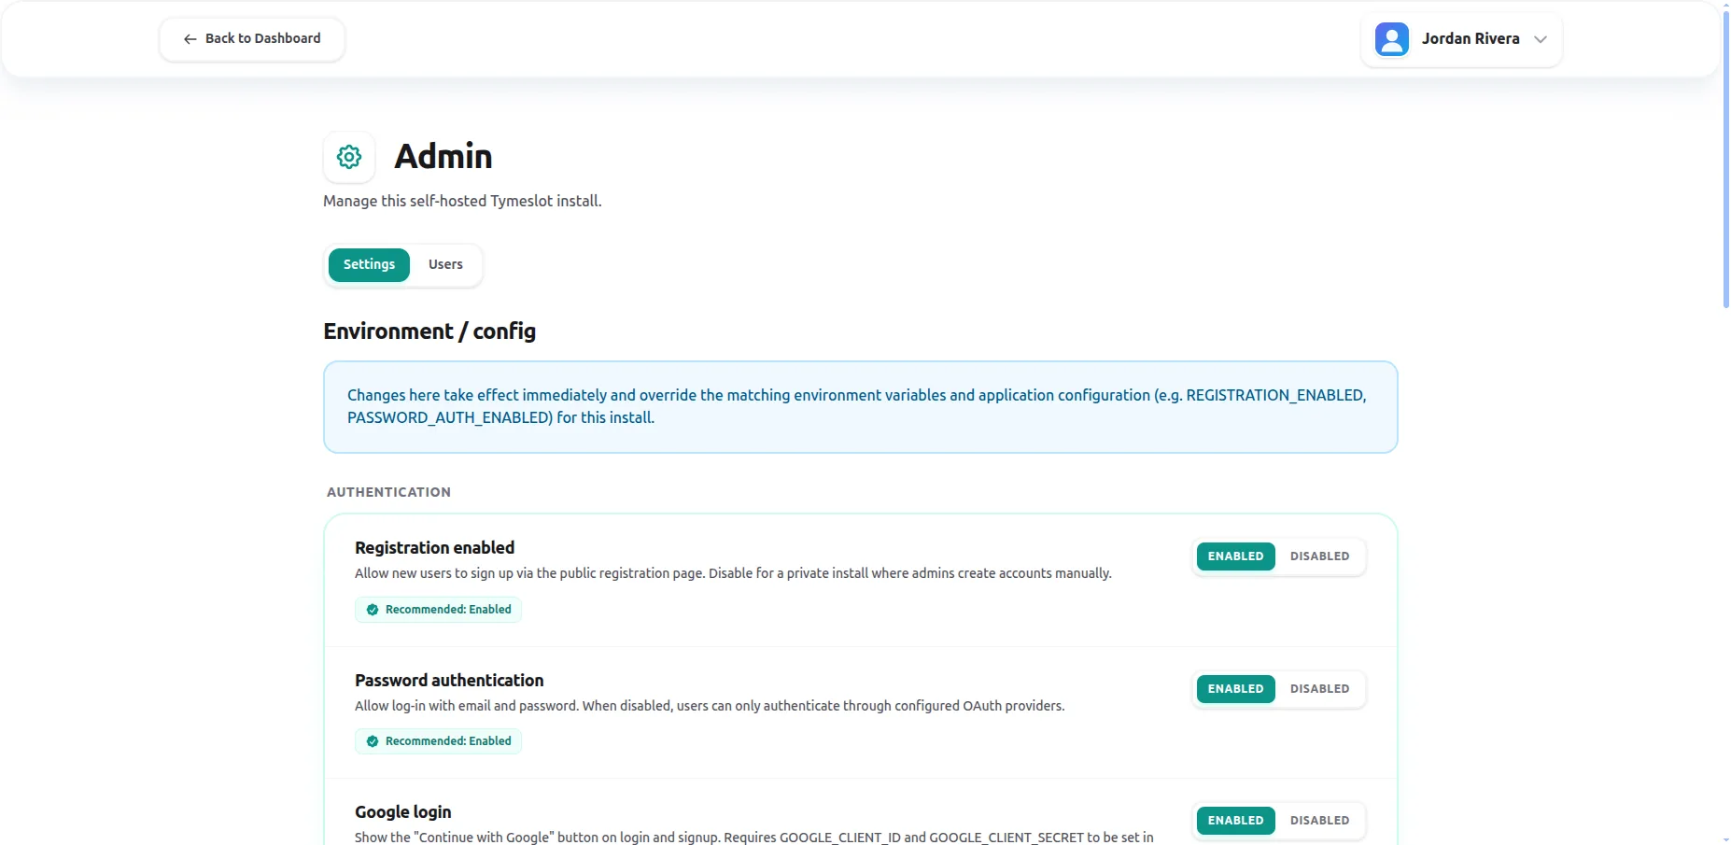The width and height of the screenshot is (1731, 845).
Task: Click the Jordan Rivera name
Action: 1471,39
